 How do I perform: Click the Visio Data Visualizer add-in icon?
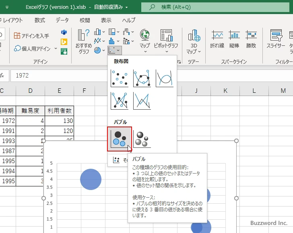64,32
